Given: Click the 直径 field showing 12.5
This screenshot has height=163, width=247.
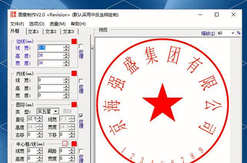Looking at the screenshot, I should coord(32,119).
